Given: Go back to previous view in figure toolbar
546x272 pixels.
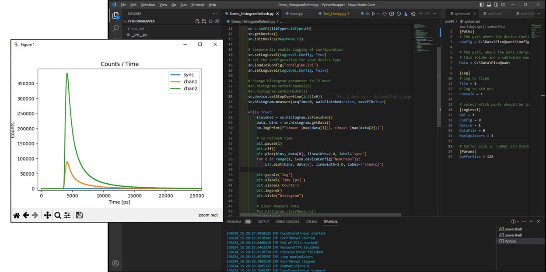Looking at the screenshot, I should 26,215.
